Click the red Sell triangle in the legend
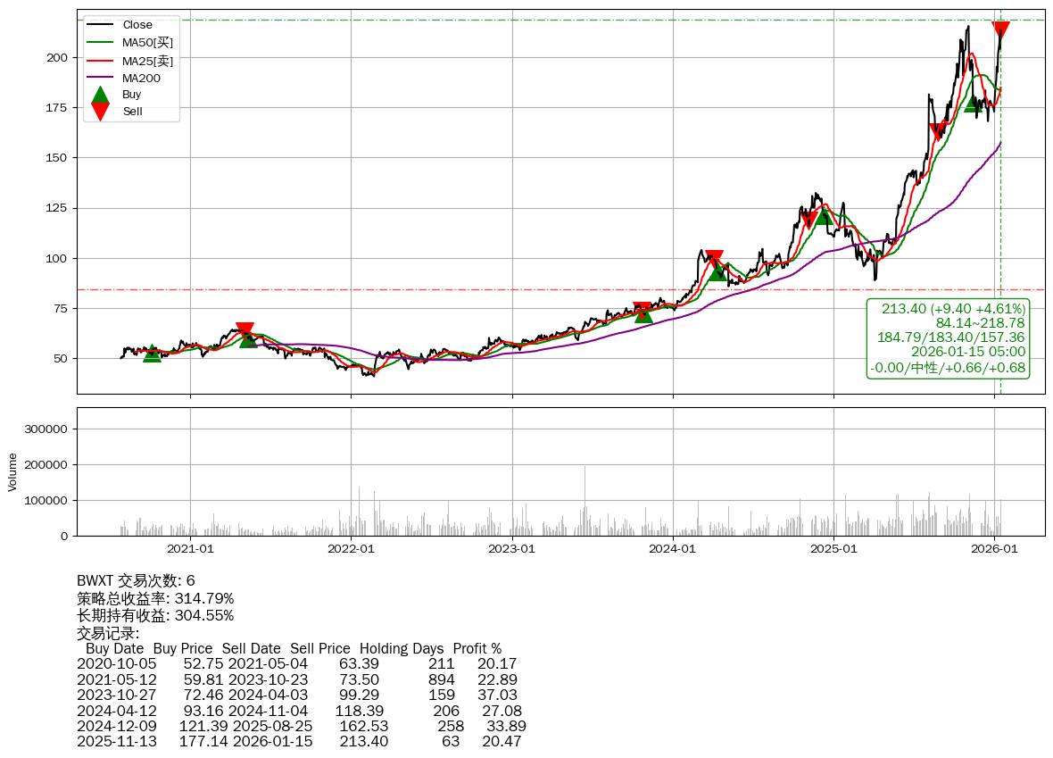The height and width of the screenshot is (758, 1053). coord(101,112)
